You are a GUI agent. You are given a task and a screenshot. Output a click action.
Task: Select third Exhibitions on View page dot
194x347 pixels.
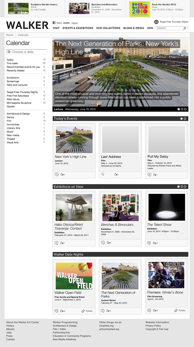click(x=186, y=187)
